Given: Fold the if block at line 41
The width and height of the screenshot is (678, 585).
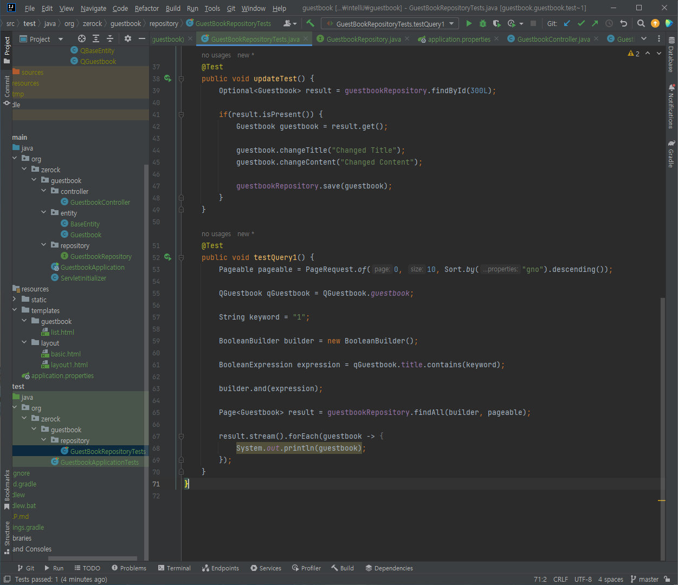Looking at the screenshot, I should coord(181,114).
